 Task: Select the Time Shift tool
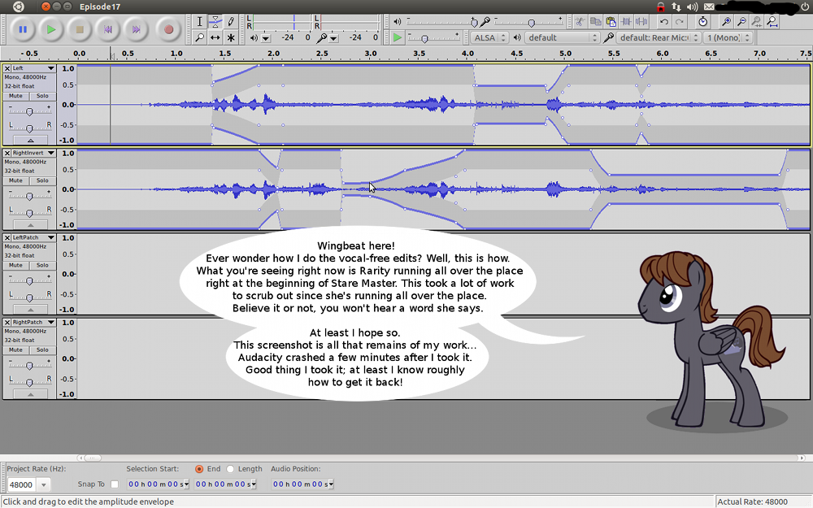[x=215, y=37]
